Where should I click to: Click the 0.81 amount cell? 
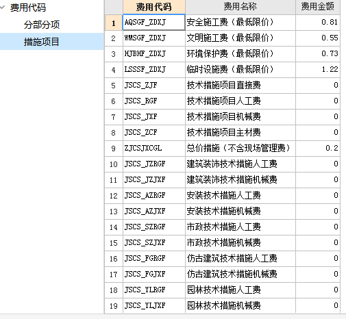click(x=318, y=23)
